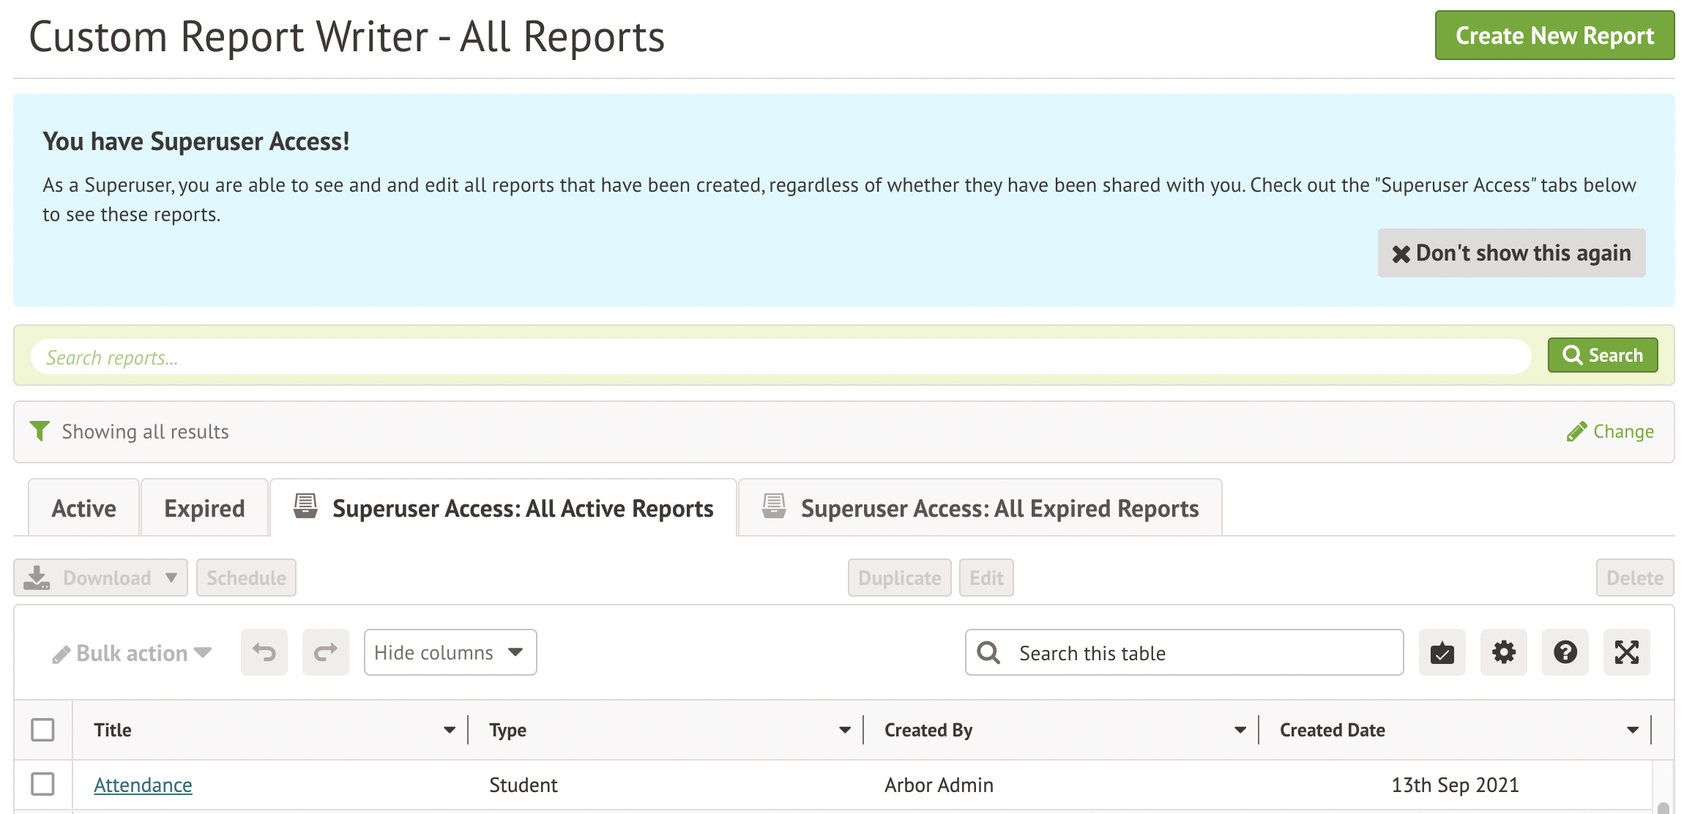1684x814 pixels.
Task: Open Superuser Access: All Expired Reports tab
Action: (x=980, y=508)
